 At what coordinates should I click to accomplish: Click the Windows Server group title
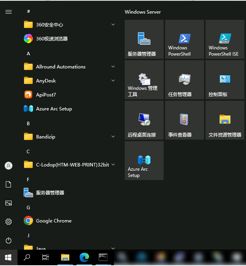coord(143,12)
